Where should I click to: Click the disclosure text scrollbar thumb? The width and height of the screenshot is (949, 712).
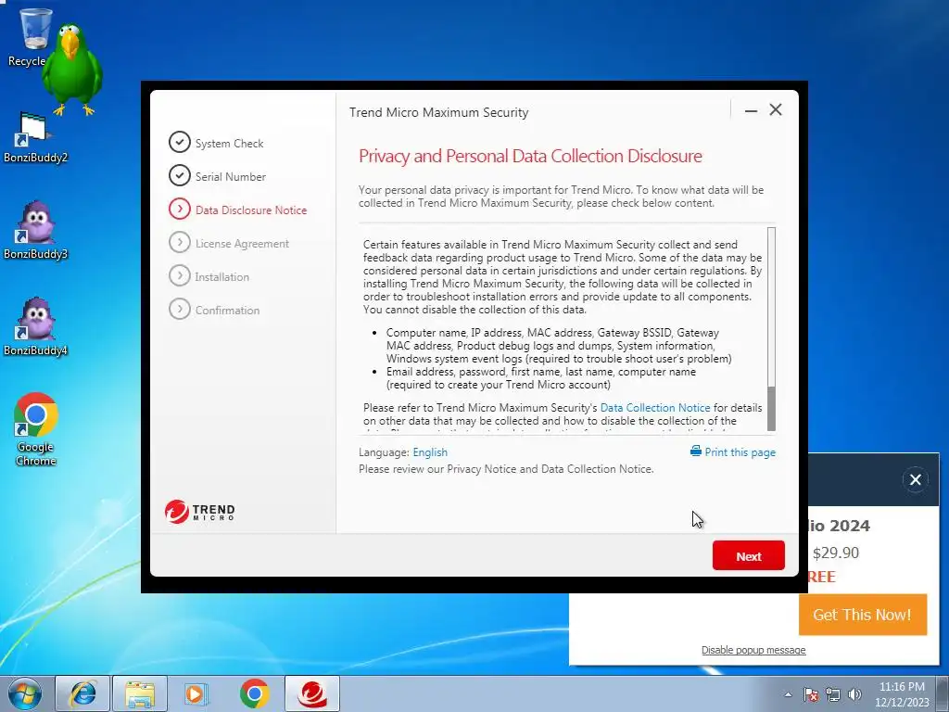pyautogui.click(x=771, y=409)
